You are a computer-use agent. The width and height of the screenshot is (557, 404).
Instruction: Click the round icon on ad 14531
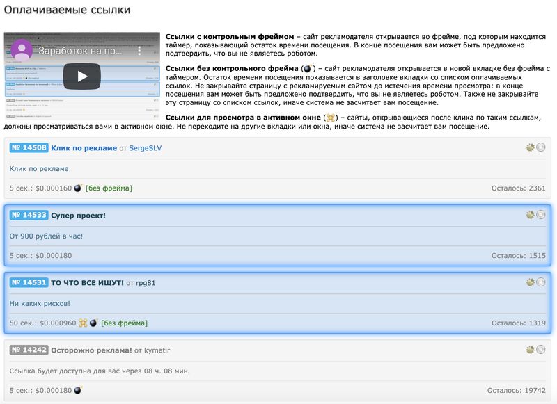pyautogui.click(x=541, y=282)
